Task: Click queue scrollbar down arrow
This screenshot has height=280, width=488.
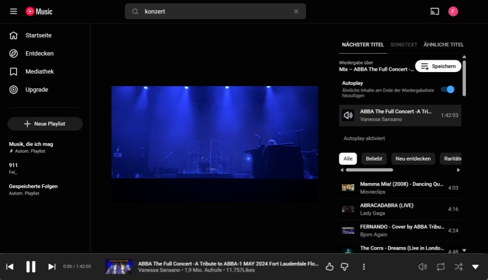Action: click(464, 251)
